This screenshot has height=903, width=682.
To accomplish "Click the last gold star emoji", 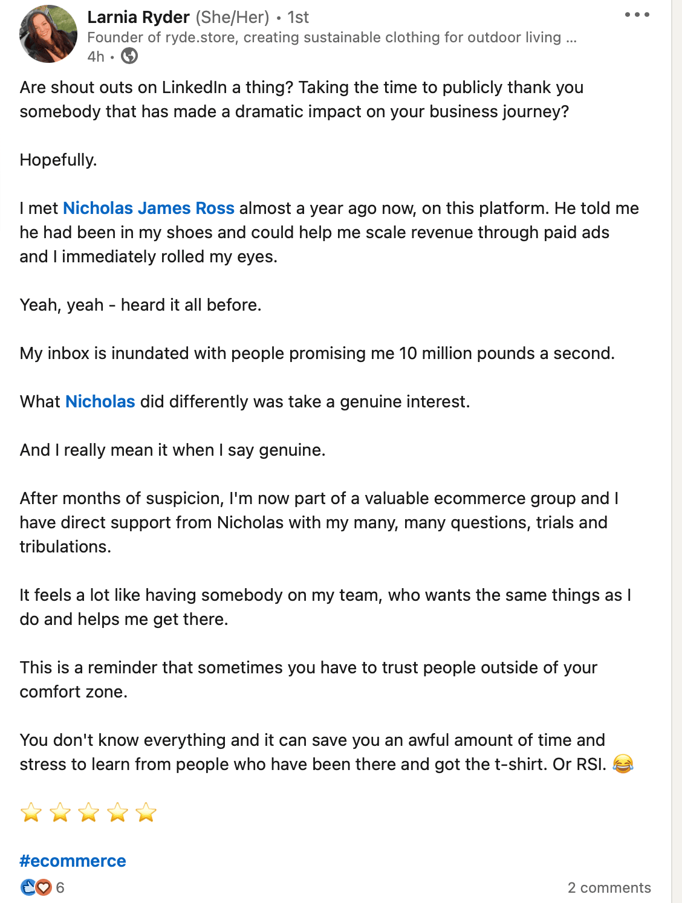I will tap(146, 812).
